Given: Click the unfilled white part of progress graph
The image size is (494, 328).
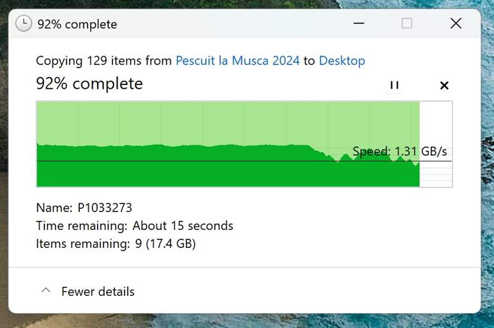Looking at the screenshot, I should 436,123.
